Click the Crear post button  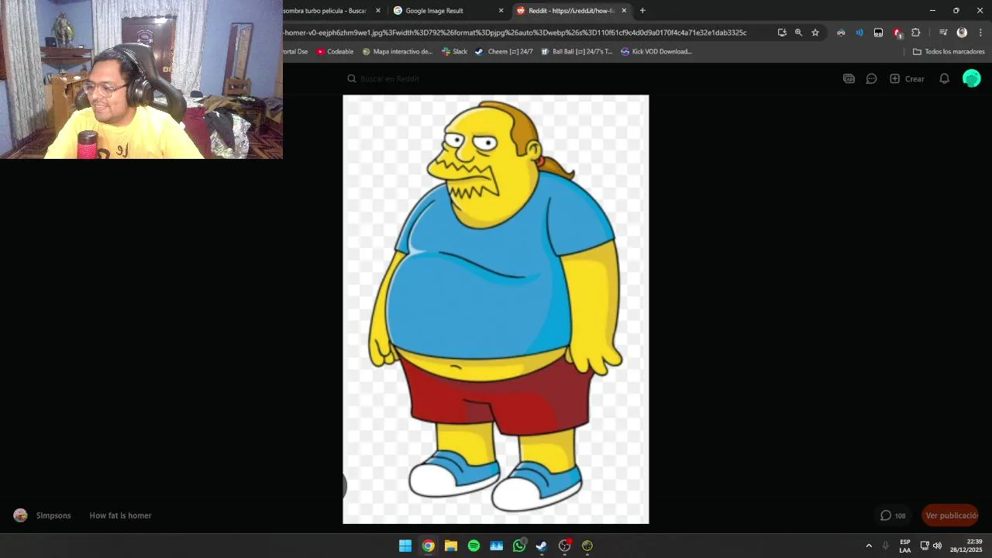coord(907,78)
